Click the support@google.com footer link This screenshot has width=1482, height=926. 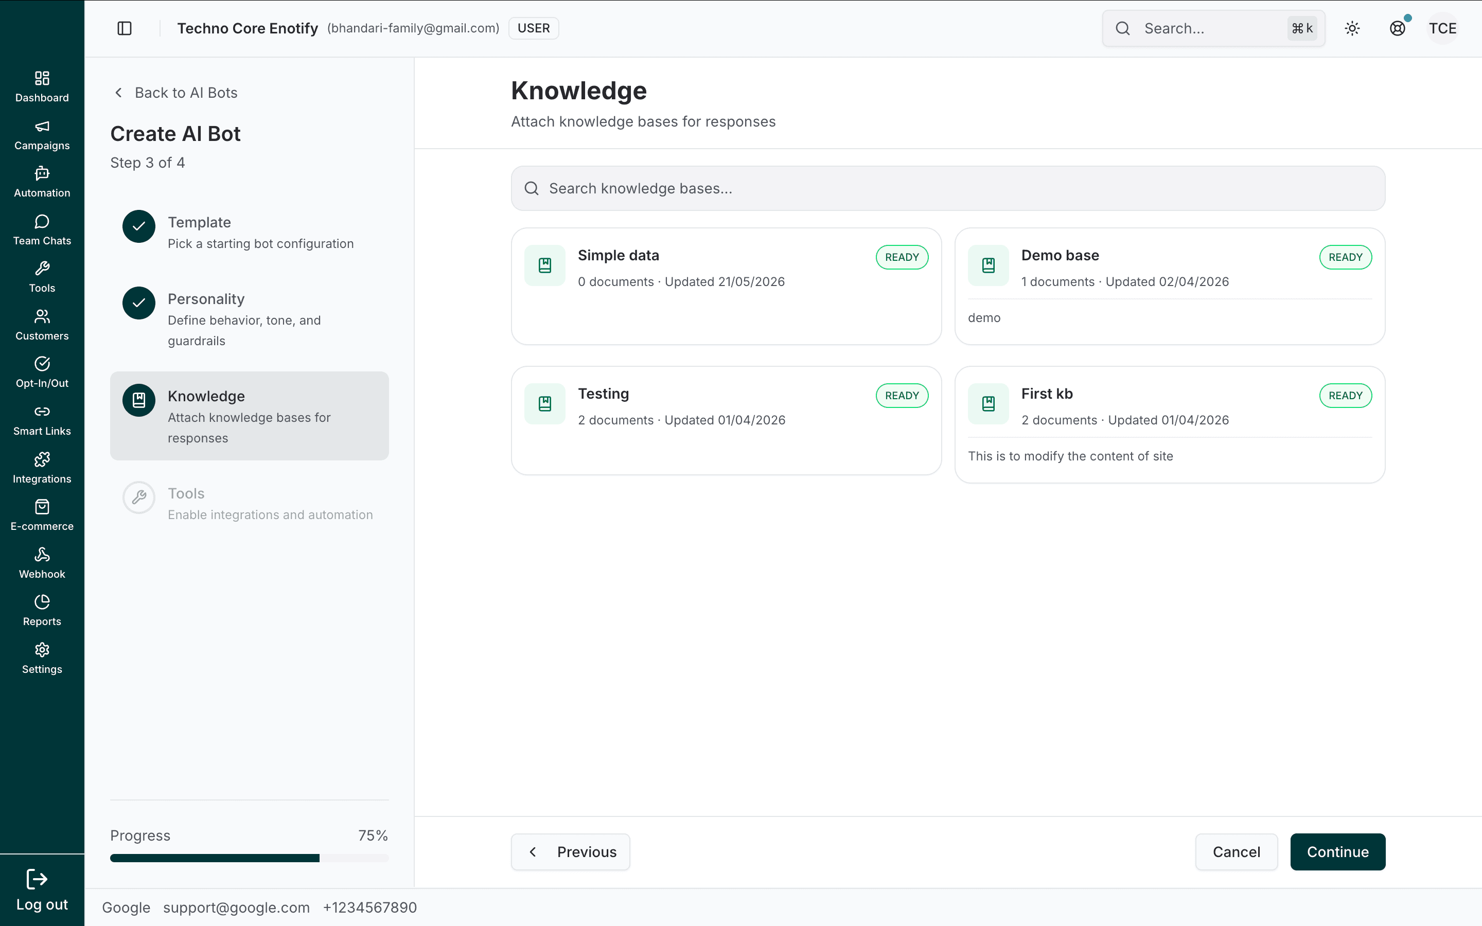pos(236,907)
